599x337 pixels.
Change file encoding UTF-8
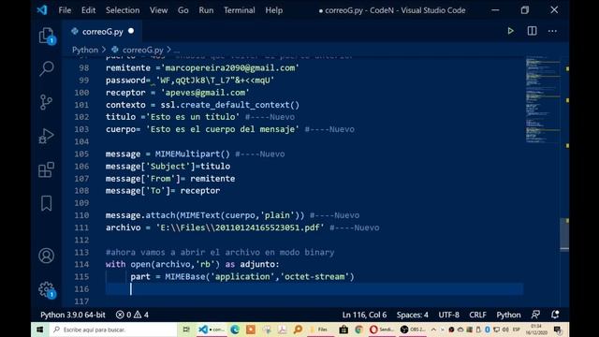pyautogui.click(x=449, y=315)
